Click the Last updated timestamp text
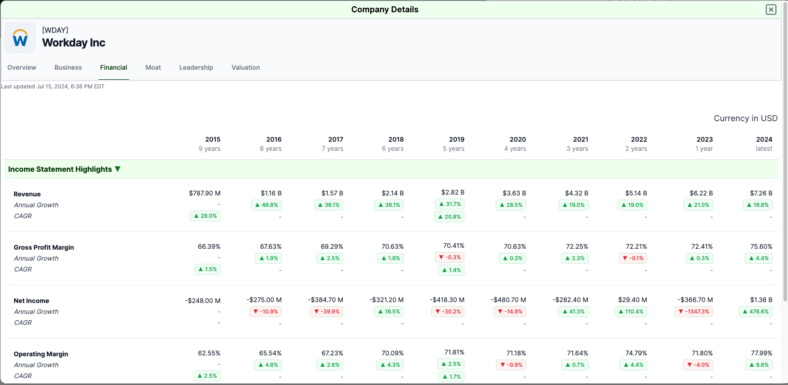Screen dimensions: 788x385 [x=53, y=87]
